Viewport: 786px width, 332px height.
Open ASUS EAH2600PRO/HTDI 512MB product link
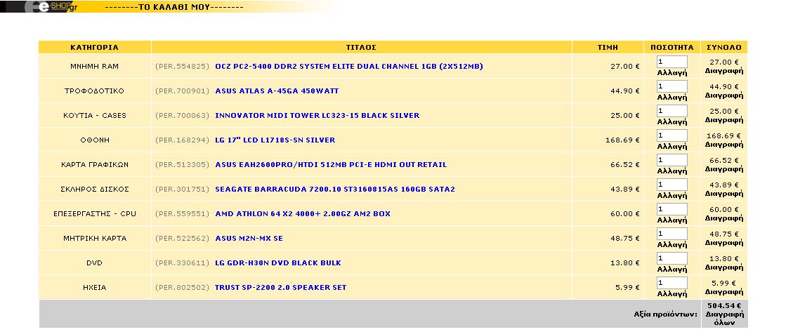click(x=331, y=164)
